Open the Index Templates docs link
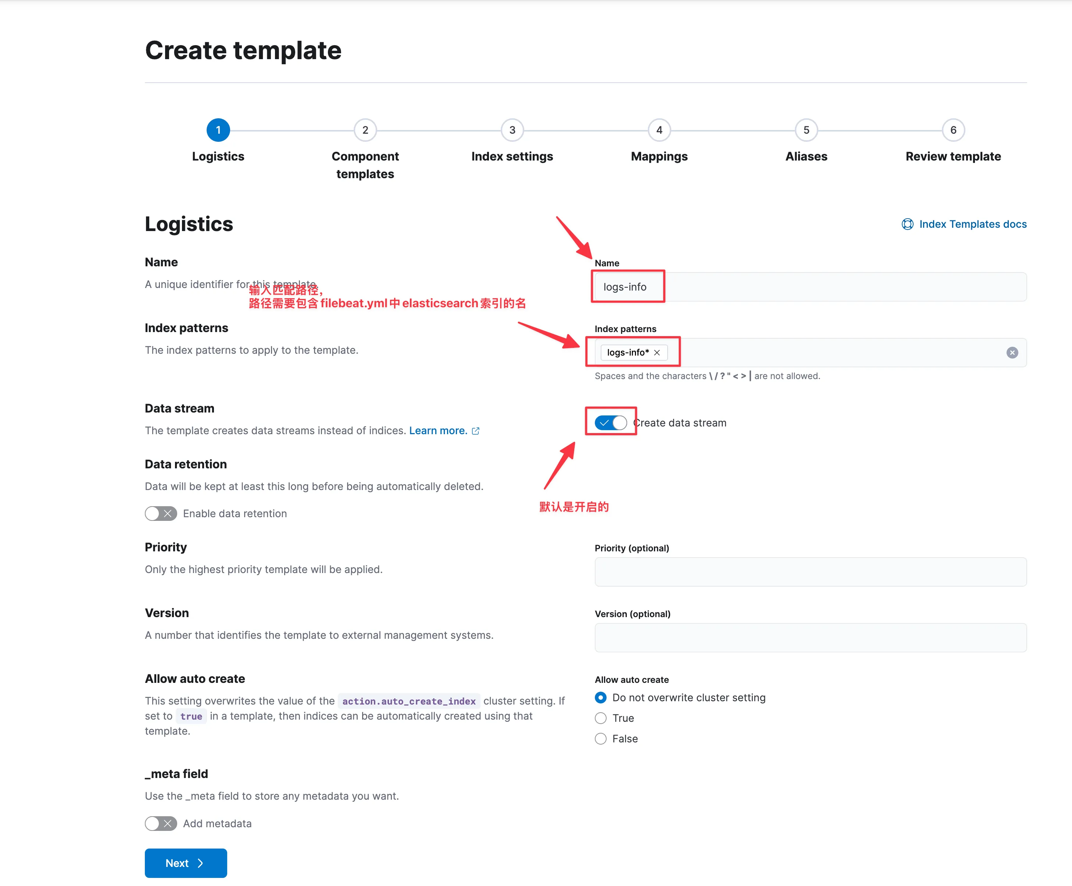 pyautogui.click(x=972, y=224)
